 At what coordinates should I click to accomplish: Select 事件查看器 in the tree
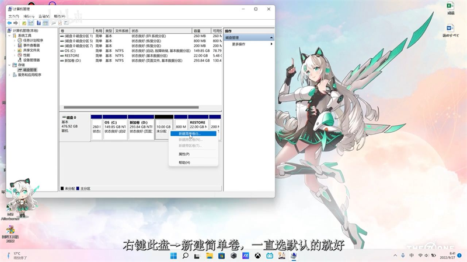tap(32, 45)
